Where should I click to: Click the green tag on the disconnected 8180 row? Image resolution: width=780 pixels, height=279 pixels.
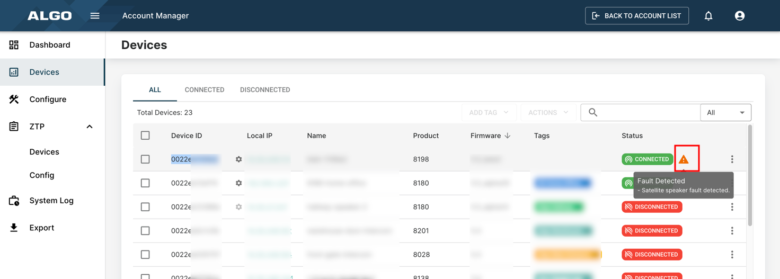pos(559,207)
